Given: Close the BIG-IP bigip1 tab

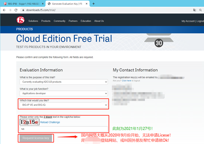Looking at the screenshot, I should tap(43, 4).
